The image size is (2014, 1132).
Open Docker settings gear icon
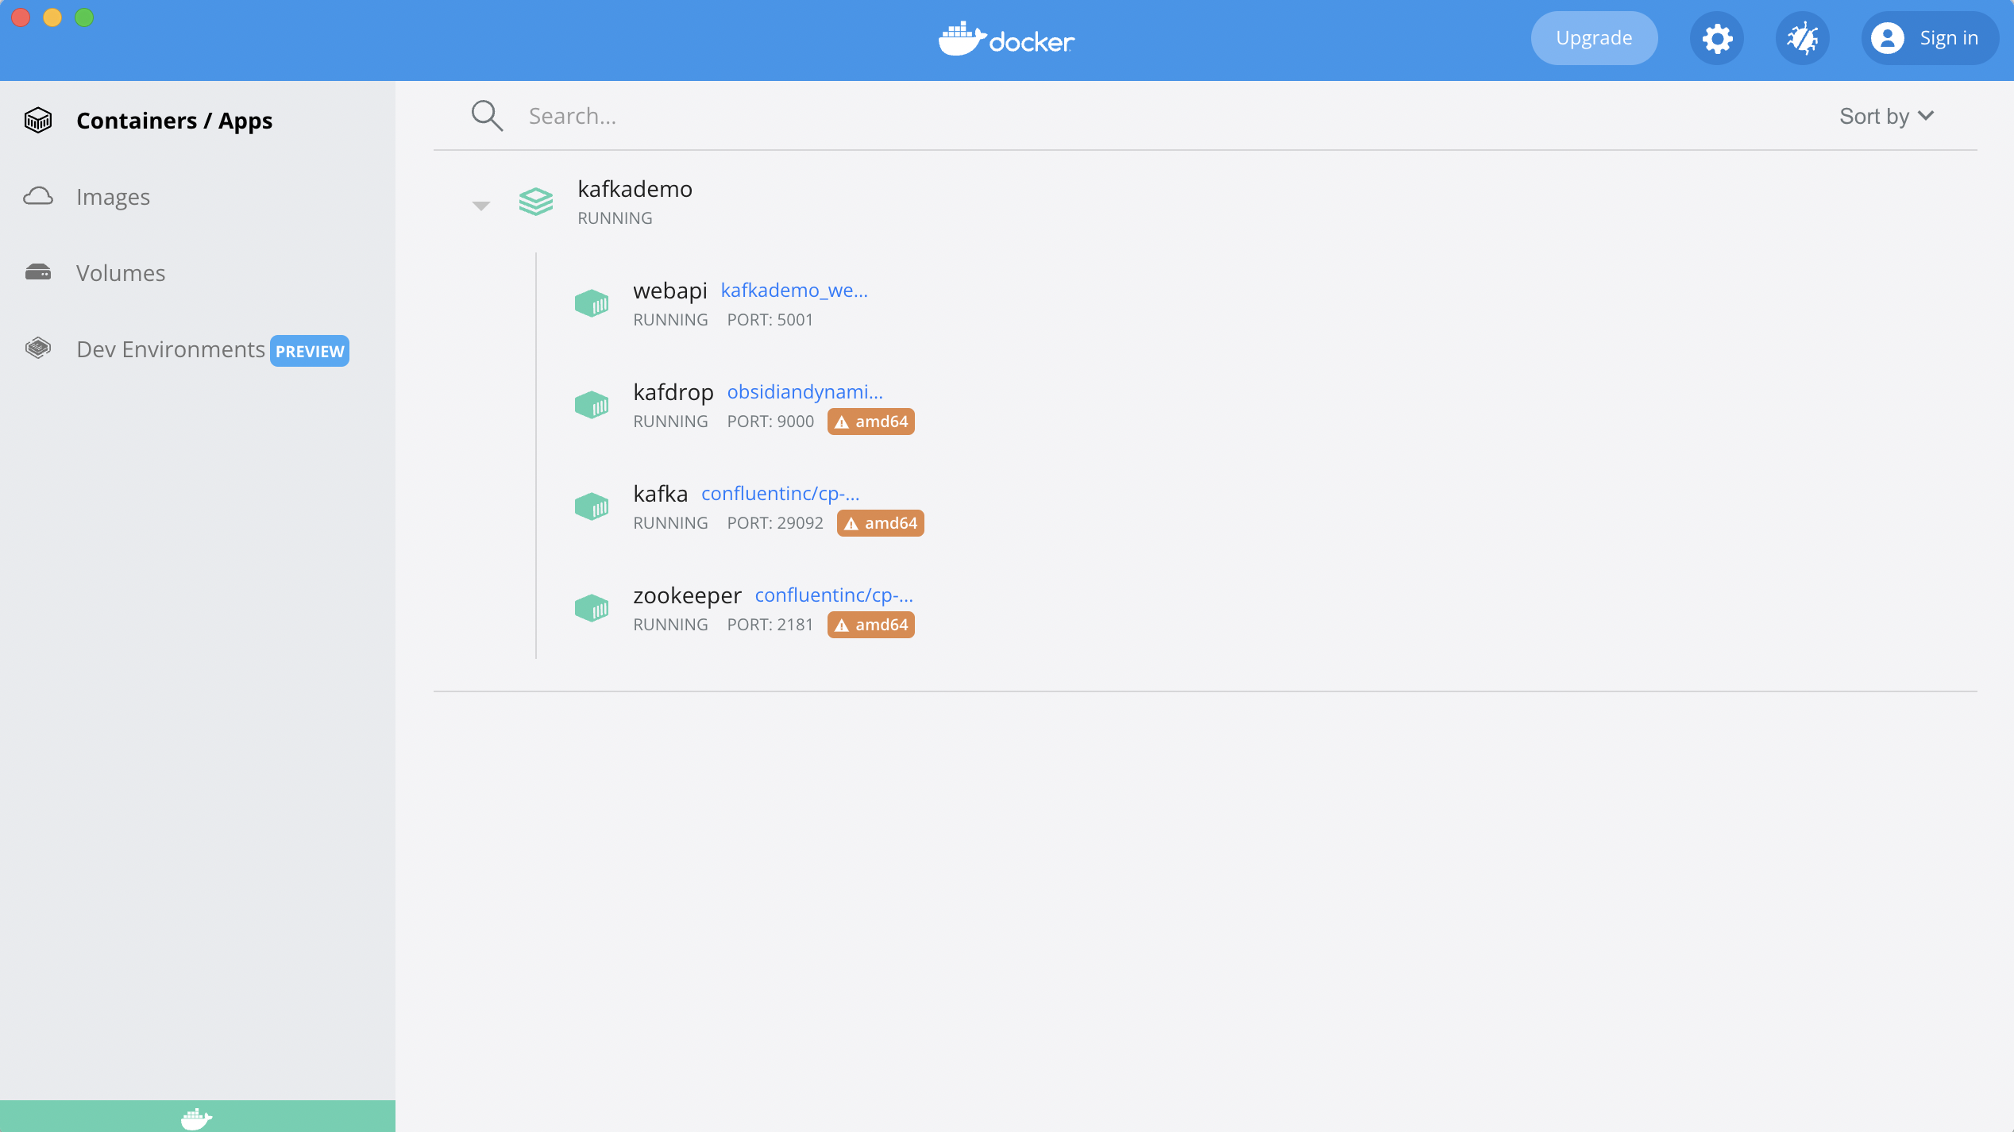pyautogui.click(x=1716, y=38)
